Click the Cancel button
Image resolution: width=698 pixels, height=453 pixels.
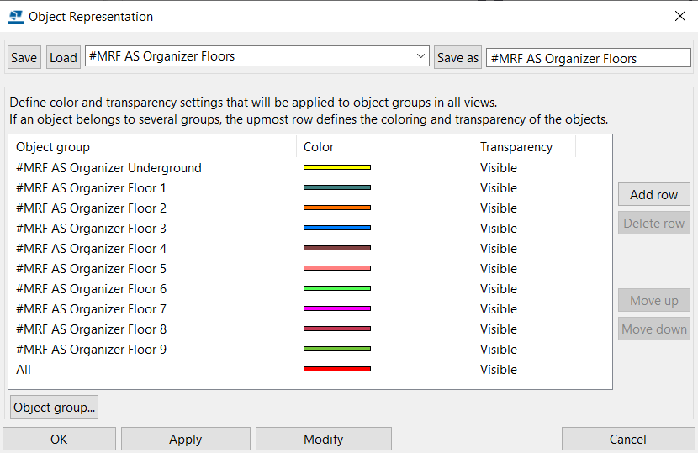628,440
